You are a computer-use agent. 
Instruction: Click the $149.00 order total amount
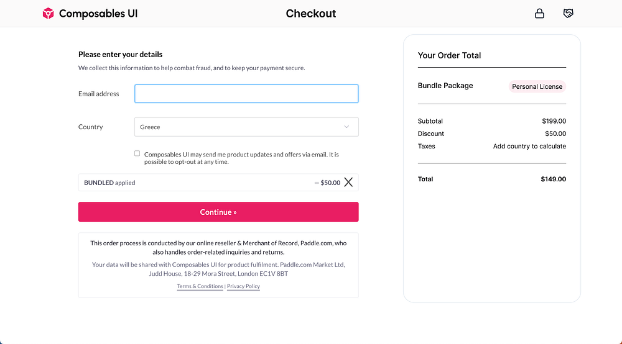[553, 179]
